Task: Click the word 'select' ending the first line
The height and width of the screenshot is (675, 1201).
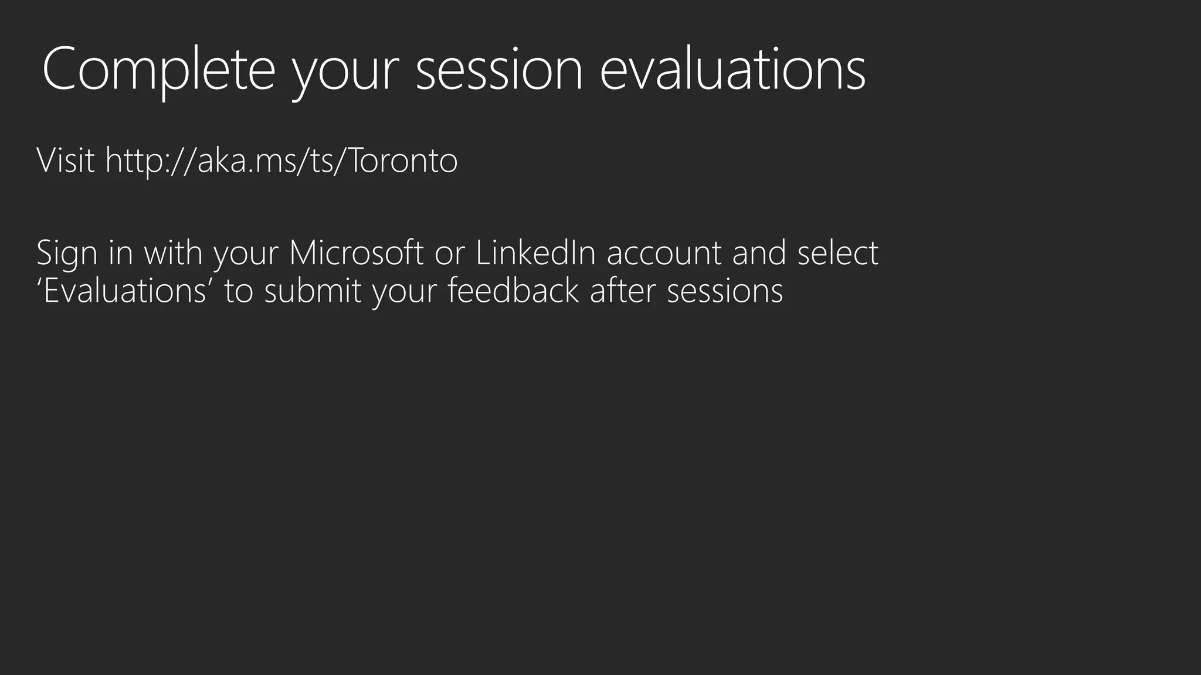Action: (x=837, y=253)
